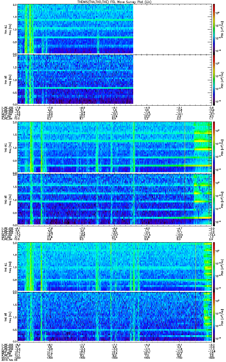Click the THD B-parallel spectrogram panel

(x=115, y=199)
